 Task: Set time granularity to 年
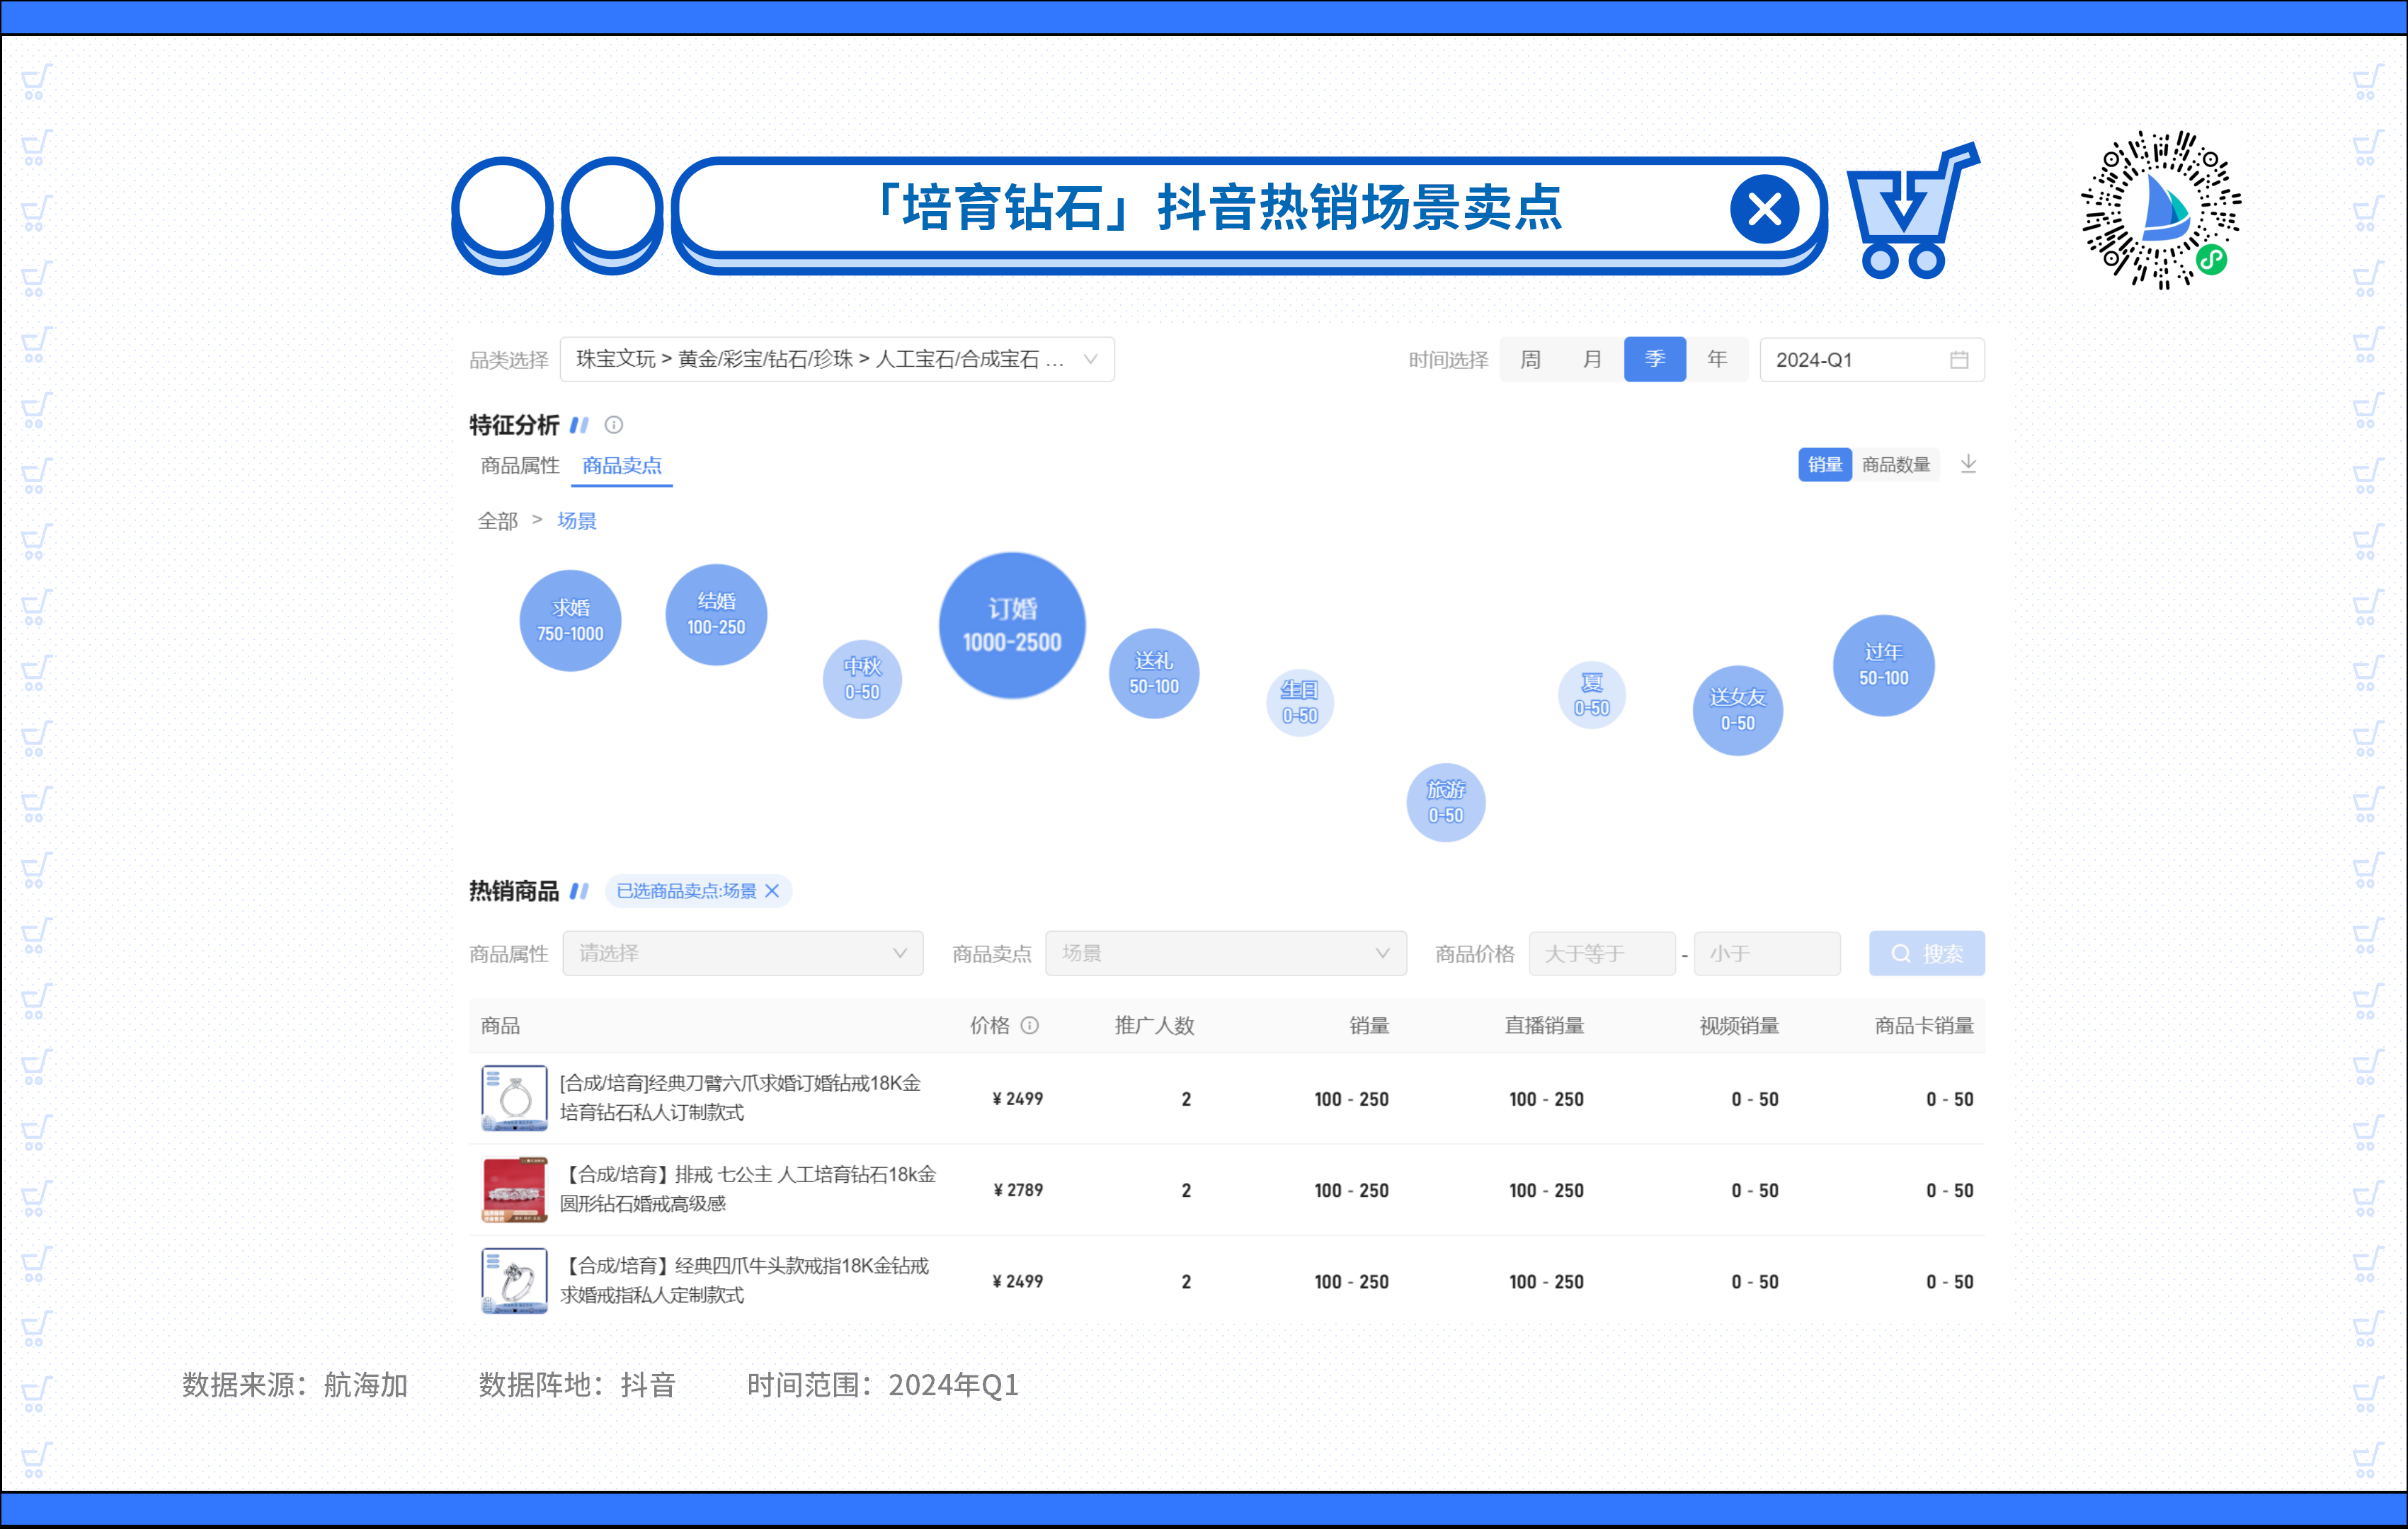point(1716,360)
